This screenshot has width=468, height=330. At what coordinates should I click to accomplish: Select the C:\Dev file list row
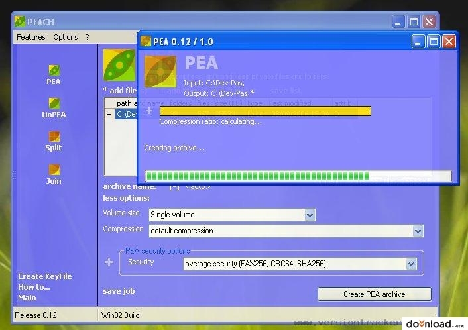click(x=127, y=114)
